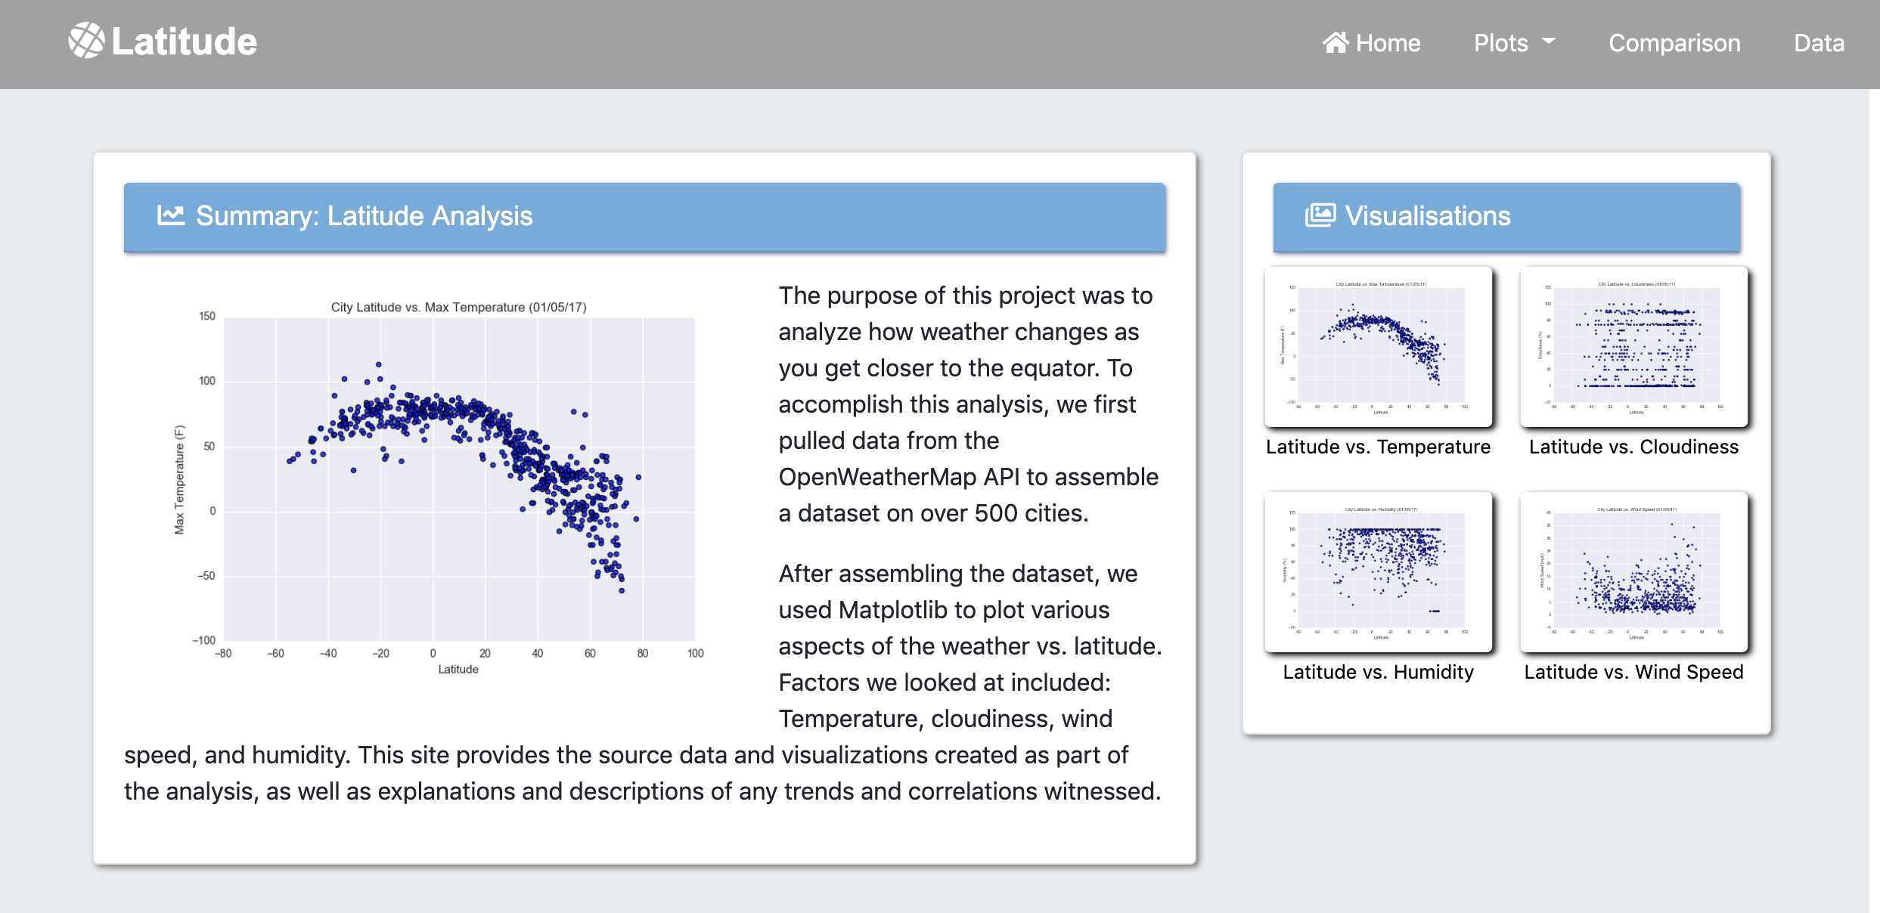Open the Latitude vs. Wind Speed thumbnail
1880x913 pixels.
coord(1633,571)
